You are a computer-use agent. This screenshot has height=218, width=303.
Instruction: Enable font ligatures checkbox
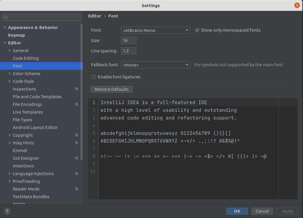coord(94,77)
